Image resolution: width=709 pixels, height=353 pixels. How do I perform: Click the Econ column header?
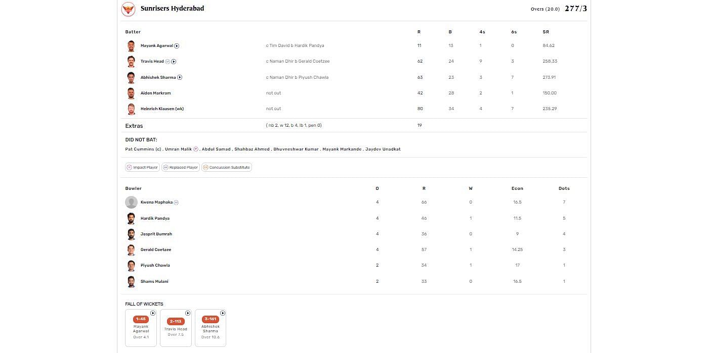coord(517,188)
